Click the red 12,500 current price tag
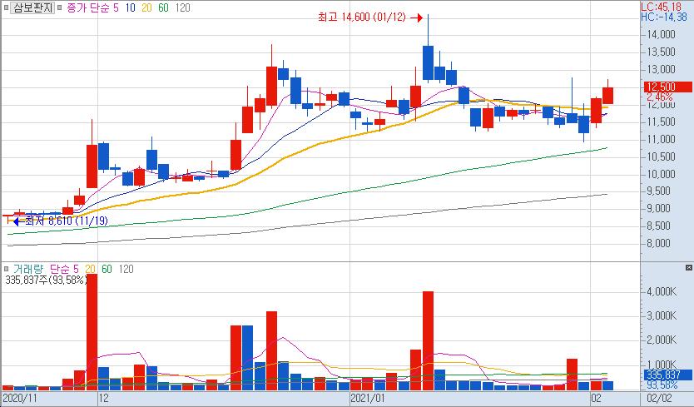This screenshot has width=694, height=407. pos(668,87)
